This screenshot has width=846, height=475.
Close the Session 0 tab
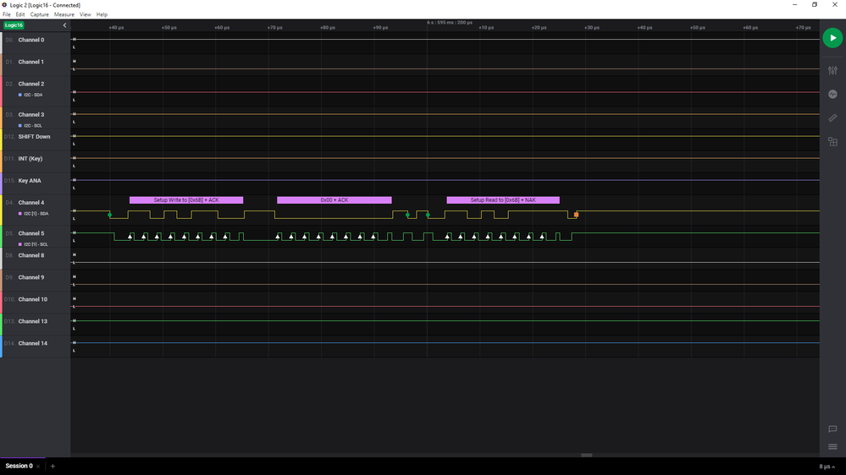pyautogui.click(x=38, y=467)
